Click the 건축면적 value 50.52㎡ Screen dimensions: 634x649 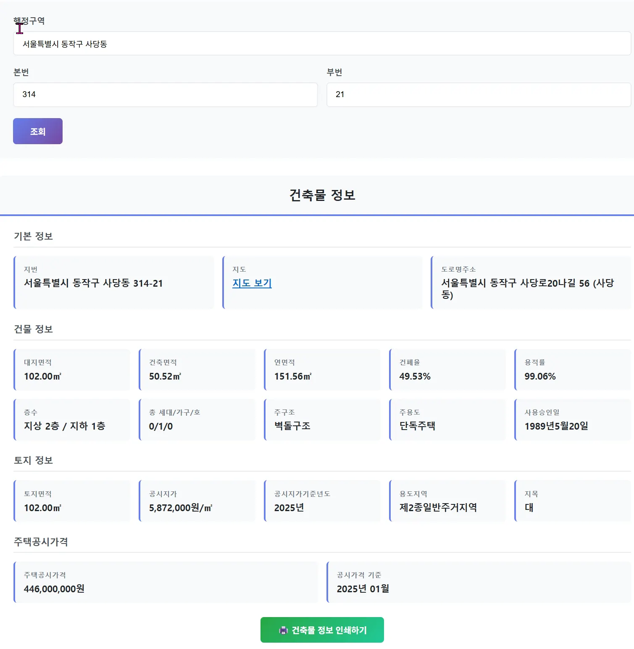[x=165, y=376]
